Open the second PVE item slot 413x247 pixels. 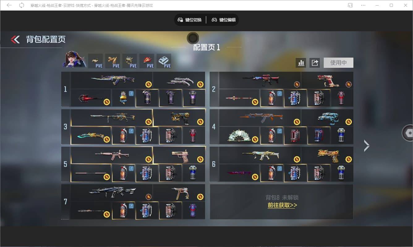(x=113, y=61)
